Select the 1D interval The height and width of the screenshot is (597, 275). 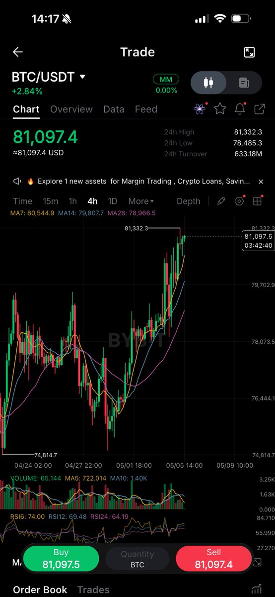tap(113, 201)
